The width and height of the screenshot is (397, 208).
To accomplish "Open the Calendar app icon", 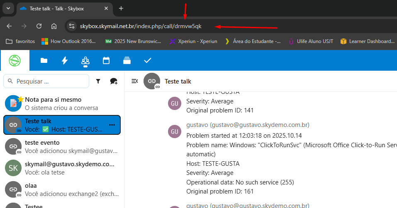I will [106, 61].
